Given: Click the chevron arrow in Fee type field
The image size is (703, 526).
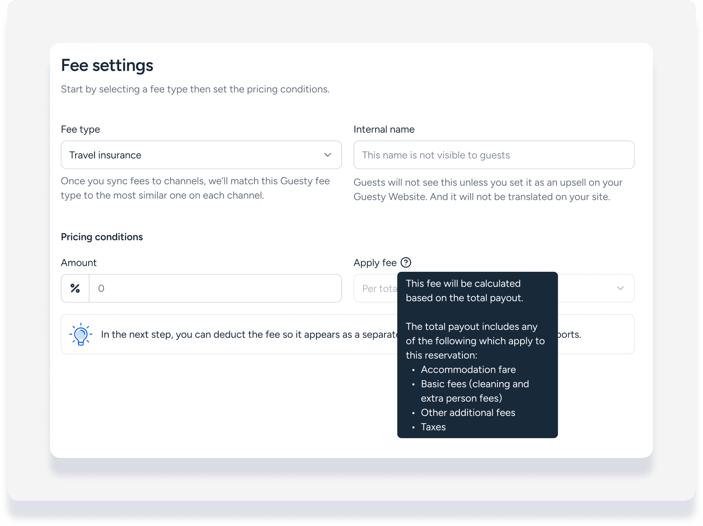Looking at the screenshot, I should [328, 155].
